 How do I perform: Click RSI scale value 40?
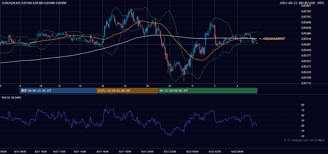(303, 126)
